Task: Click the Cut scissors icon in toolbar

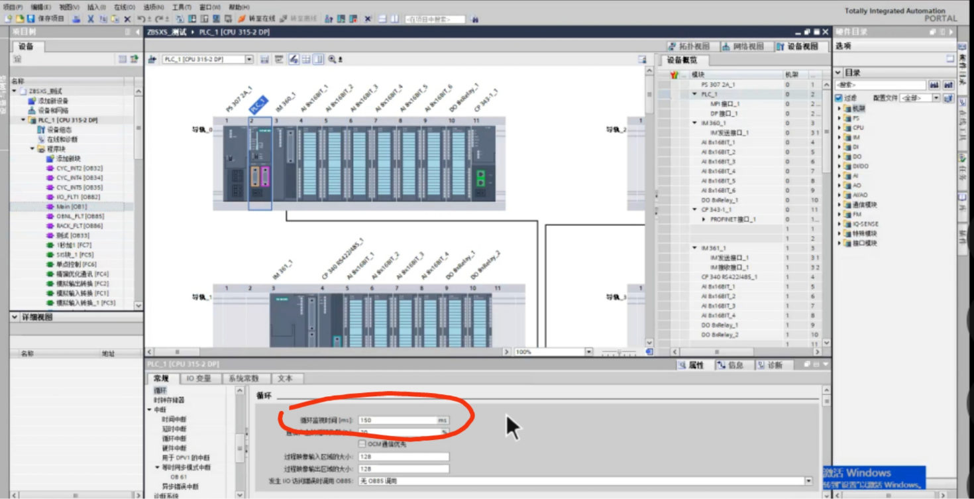Action: click(x=91, y=19)
